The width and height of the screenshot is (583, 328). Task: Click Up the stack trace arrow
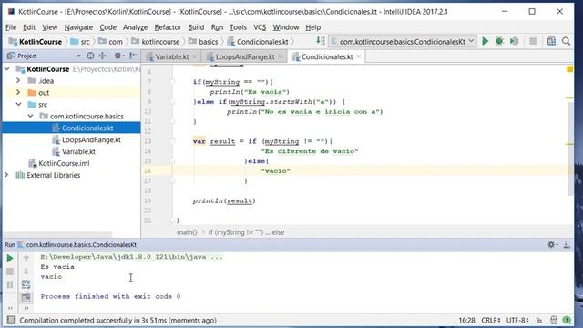click(26, 258)
